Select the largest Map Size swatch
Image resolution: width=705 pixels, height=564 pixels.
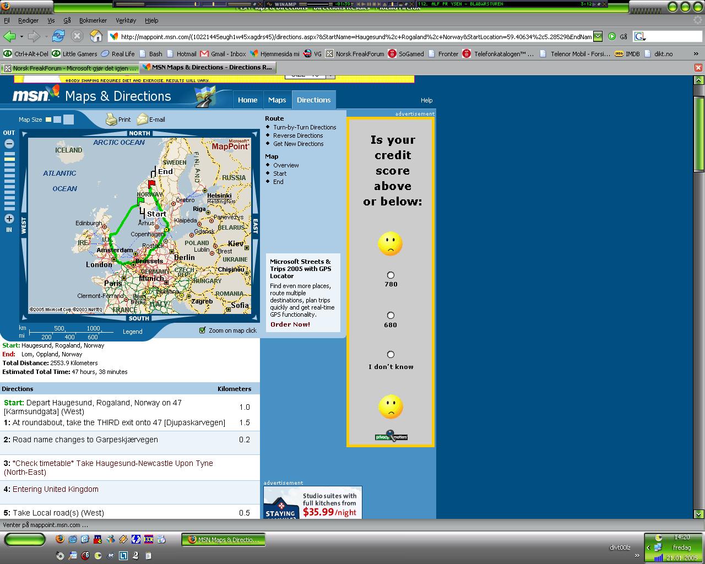[x=68, y=120]
